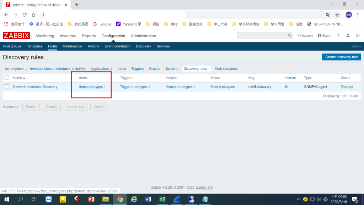
Task: Open the user profile icon
Action: (348, 36)
